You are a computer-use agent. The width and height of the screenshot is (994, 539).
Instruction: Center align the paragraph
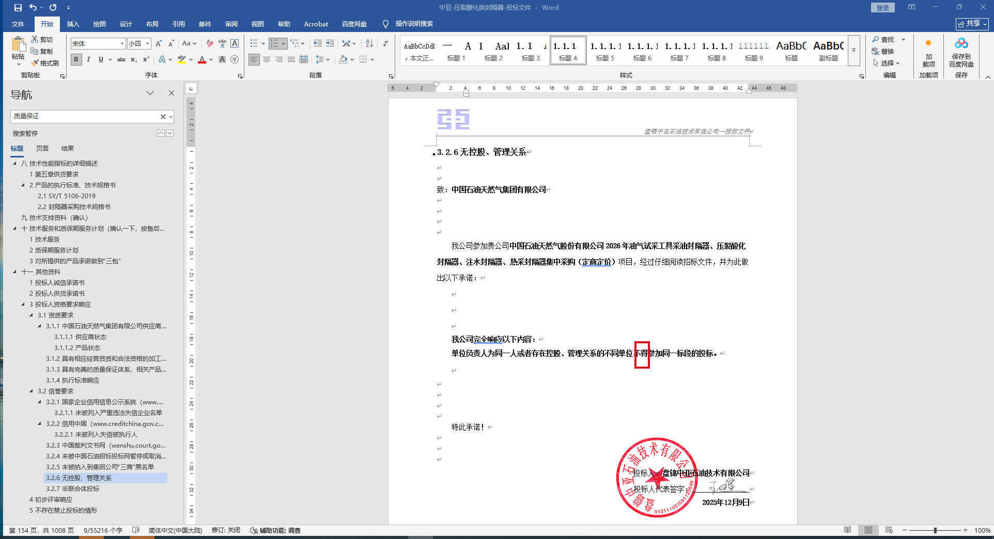tap(267, 59)
